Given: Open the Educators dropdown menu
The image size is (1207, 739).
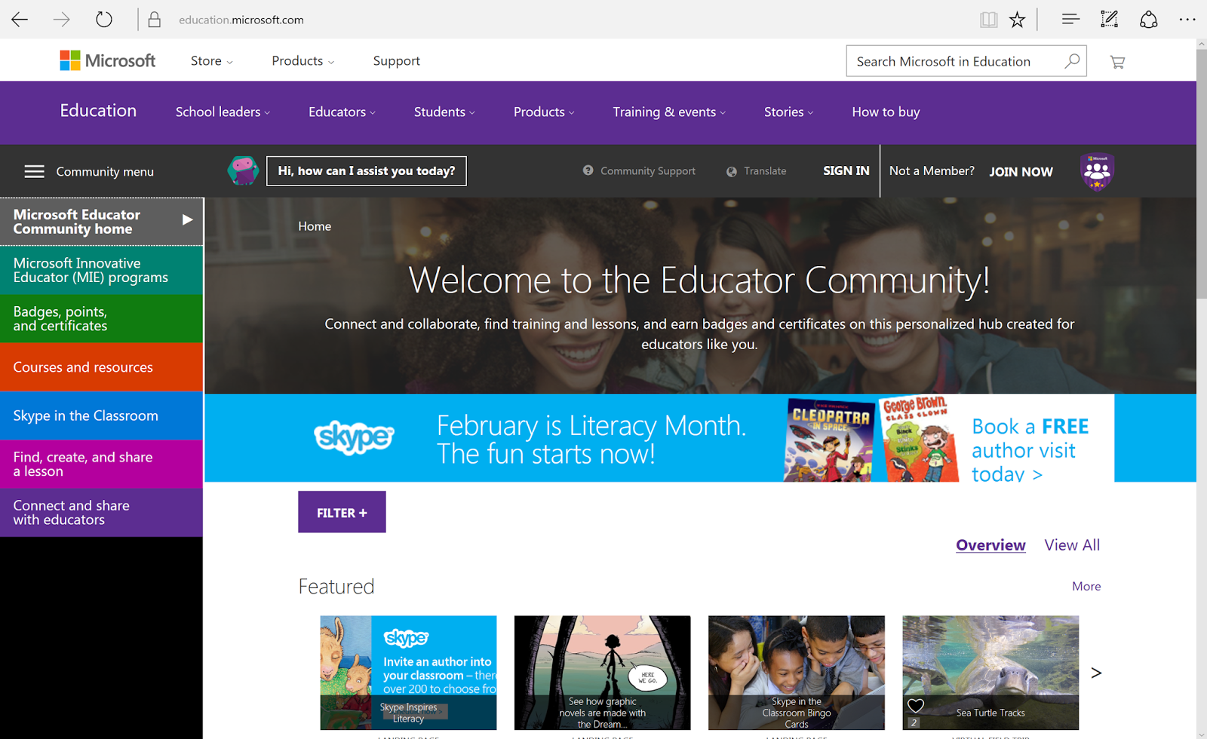Looking at the screenshot, I should click(342, 112).
